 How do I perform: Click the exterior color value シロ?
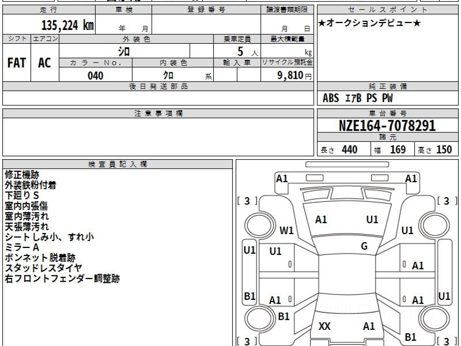(124, 51)
